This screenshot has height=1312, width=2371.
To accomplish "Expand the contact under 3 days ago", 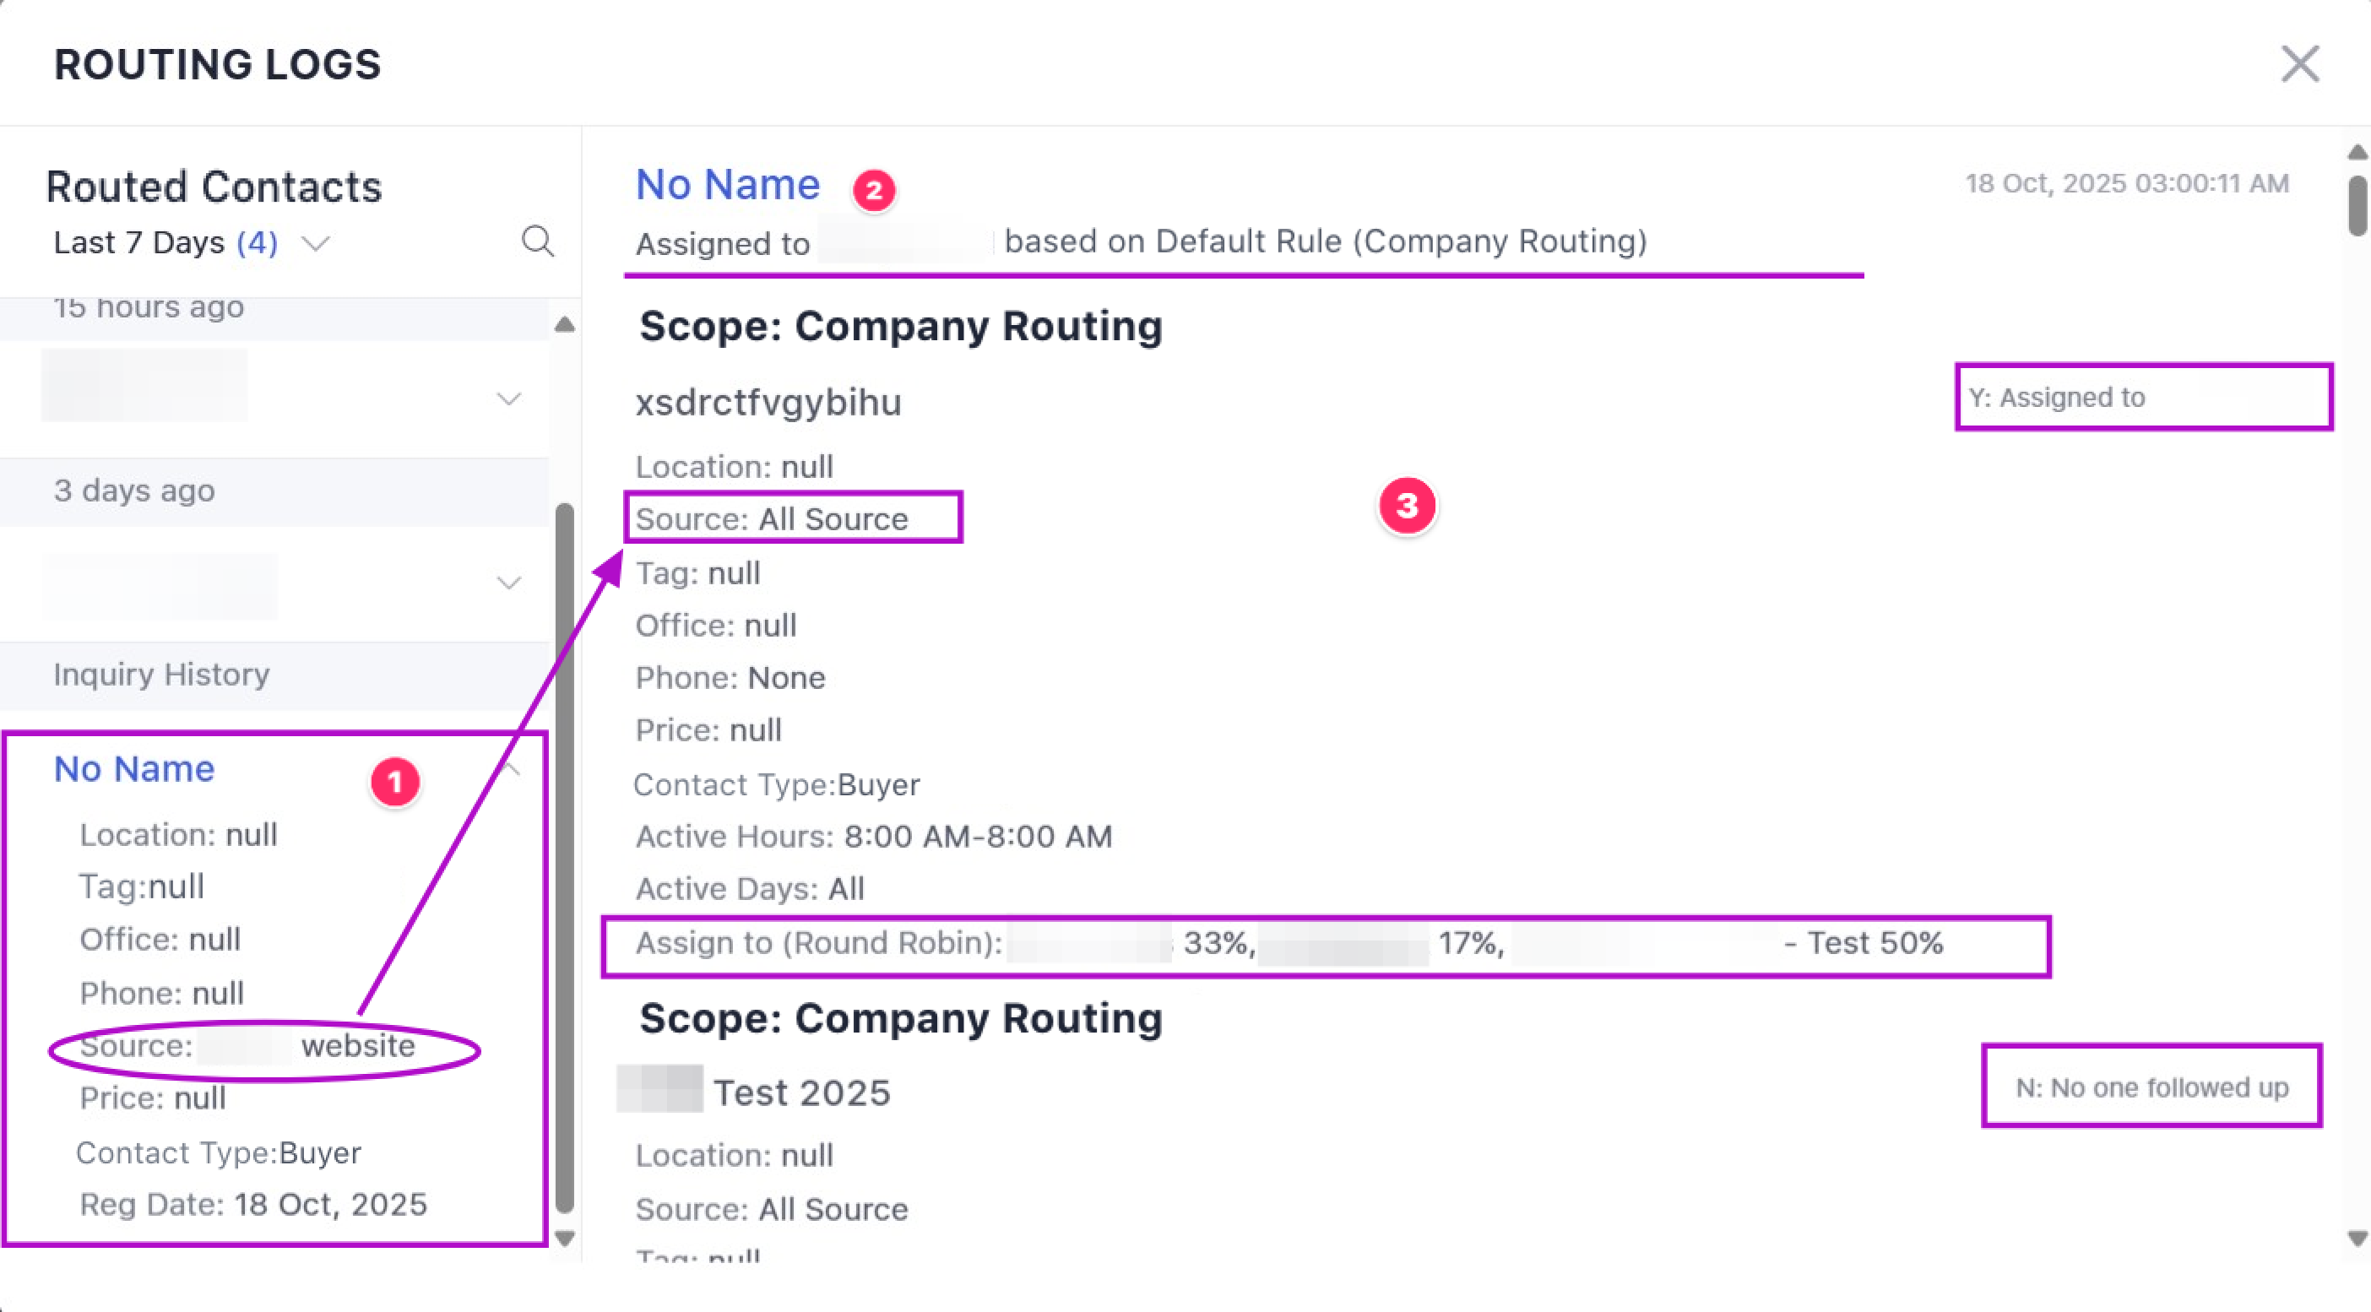I will [508, 583].
